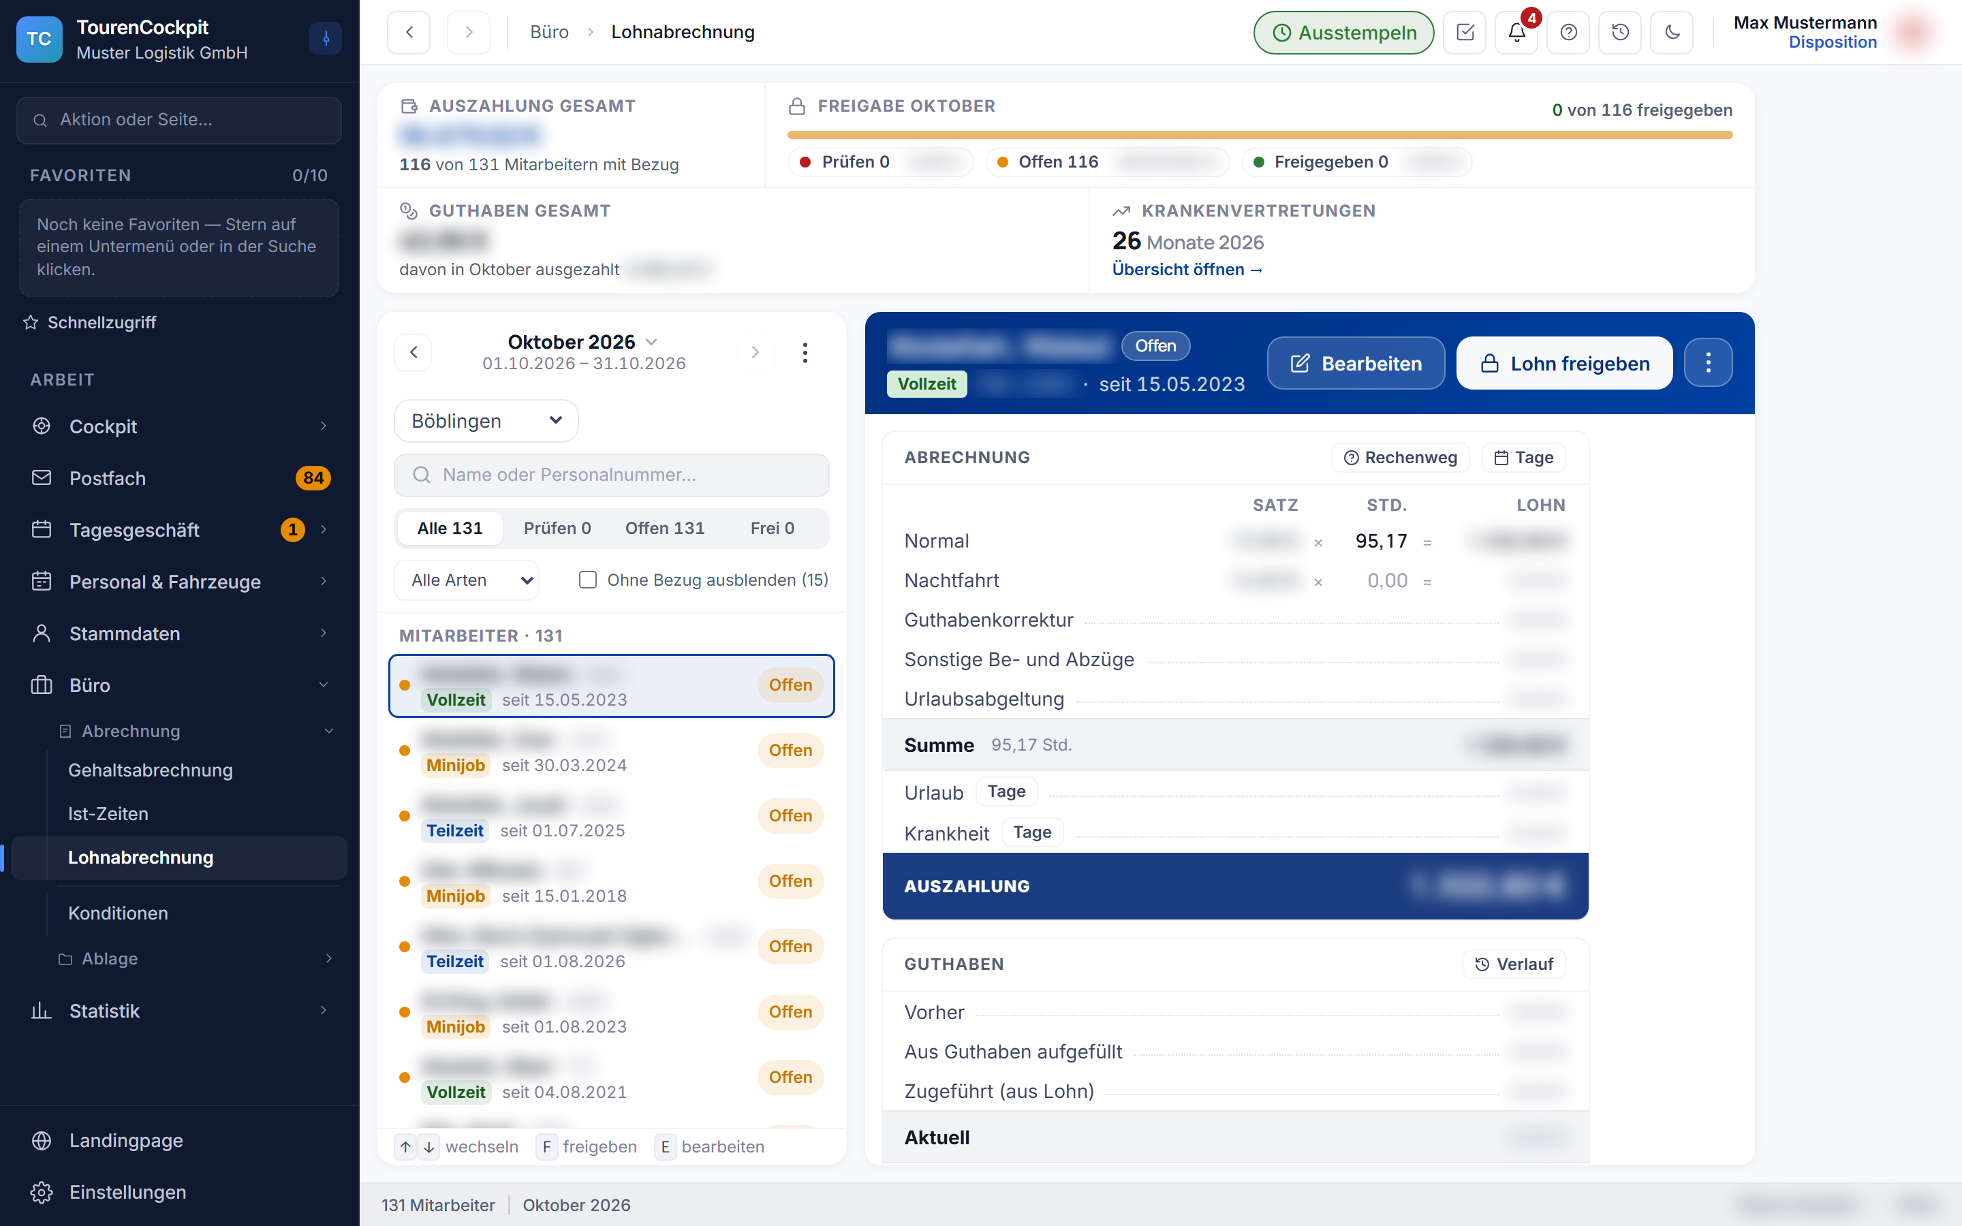Open the Übersicht öffnen link

pos(1187,269)
